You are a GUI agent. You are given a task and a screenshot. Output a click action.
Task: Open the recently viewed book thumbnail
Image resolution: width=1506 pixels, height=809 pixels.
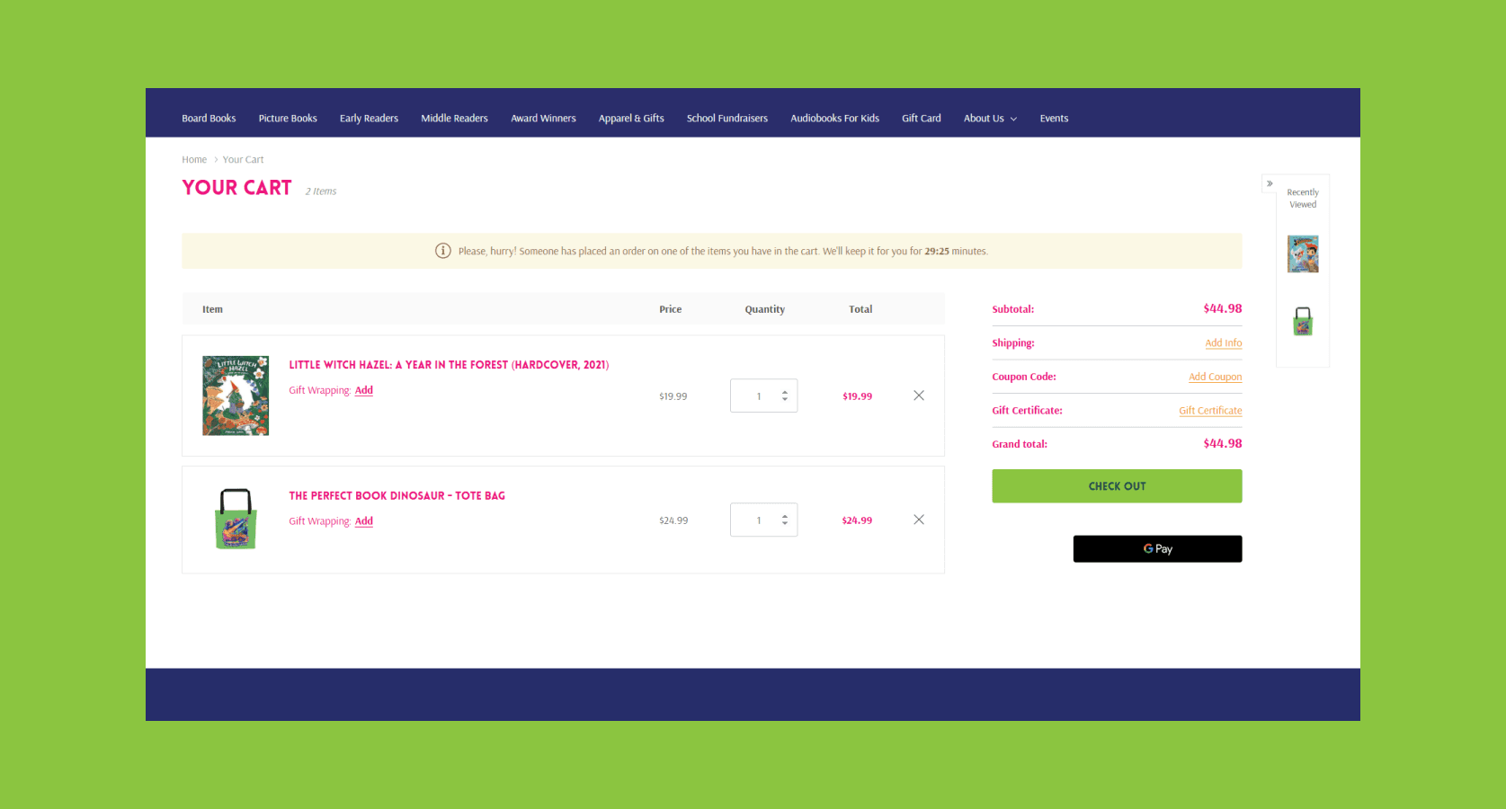pos(1303,254)
